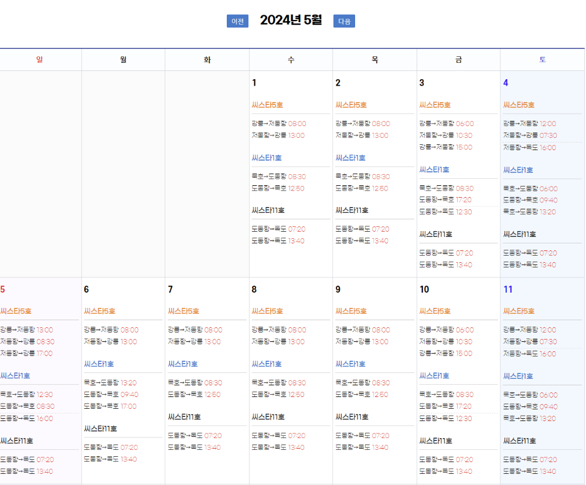Select the 일 (Sunday) column header
The image size is (586, 485).
[x=40, y=59]
